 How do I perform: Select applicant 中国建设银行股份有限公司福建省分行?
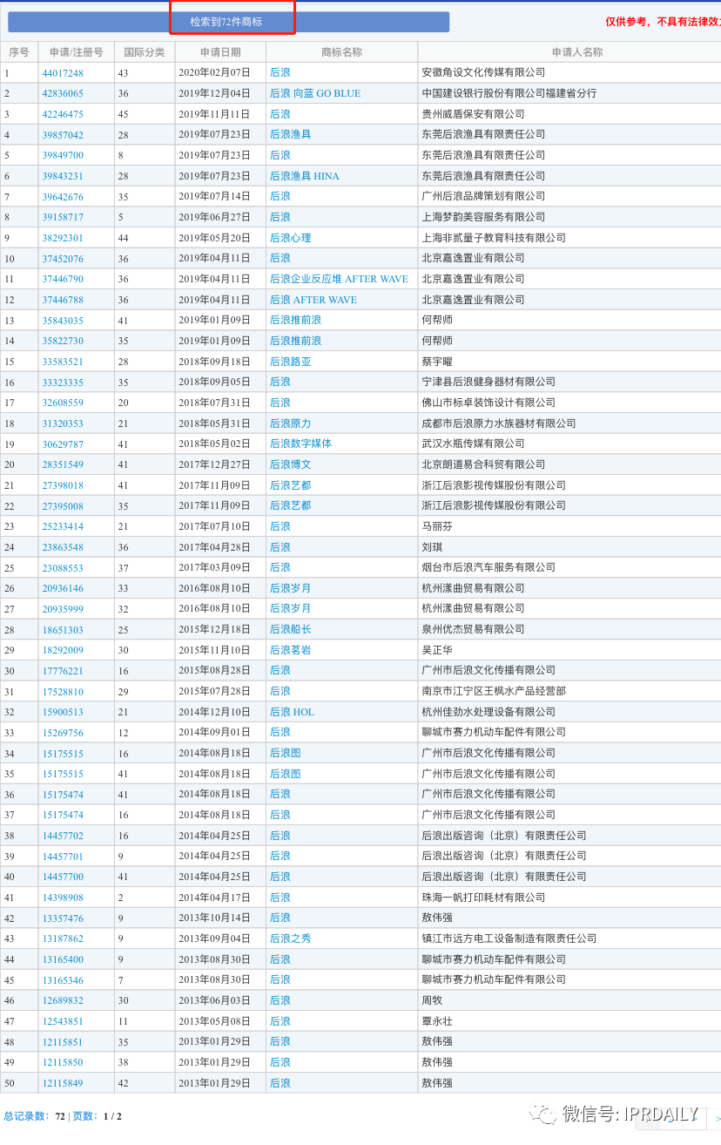pyautogui.click(x=509, y=93)
